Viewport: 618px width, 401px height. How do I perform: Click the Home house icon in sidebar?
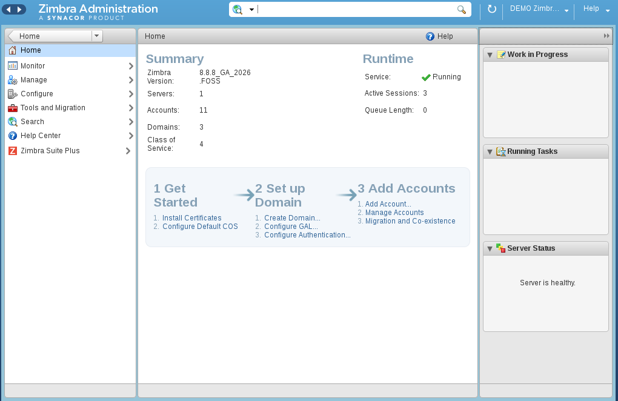[13, 50]
